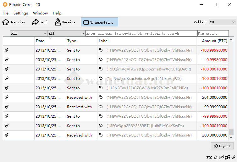The height and width of the screenshot is (162, 237).
Task: Click the Min amount field
Action: click(x=213, y=33)
